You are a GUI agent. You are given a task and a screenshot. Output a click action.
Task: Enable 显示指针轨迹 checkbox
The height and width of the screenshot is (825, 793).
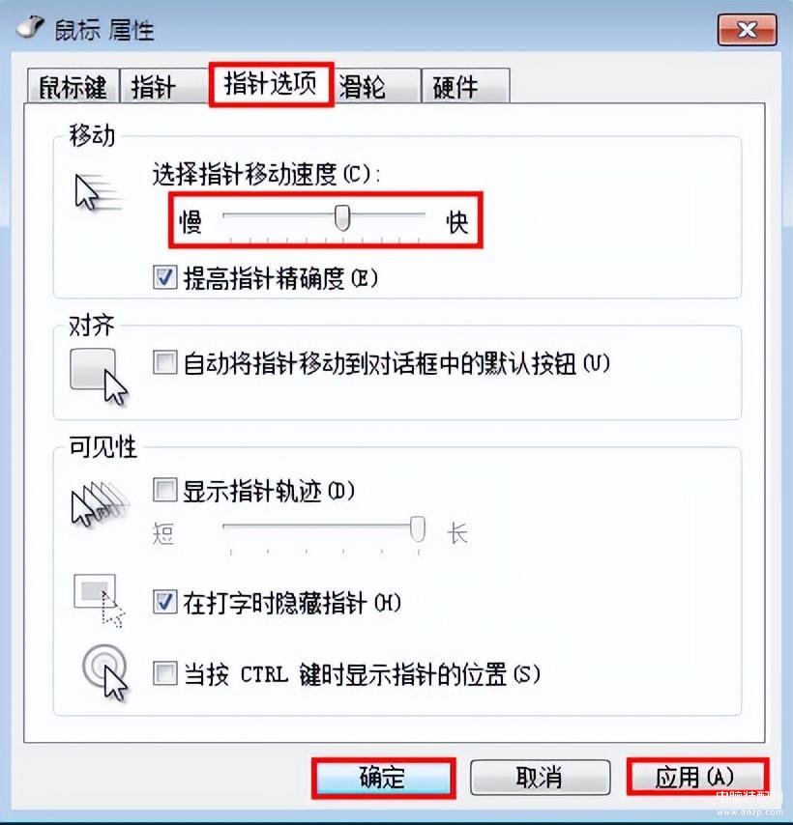[x=164, y=490]
